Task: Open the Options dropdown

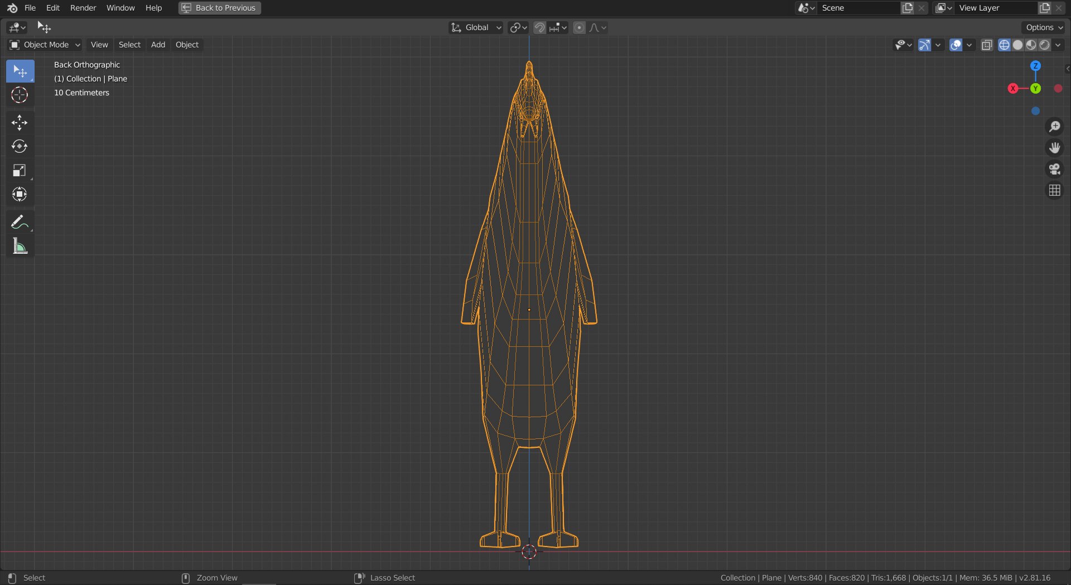Action: pyautogui.click(x=1044, y=27)
